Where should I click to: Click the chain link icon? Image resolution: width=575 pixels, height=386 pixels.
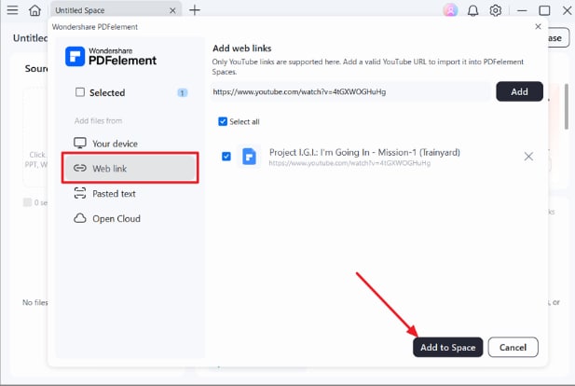pos(80,168)
